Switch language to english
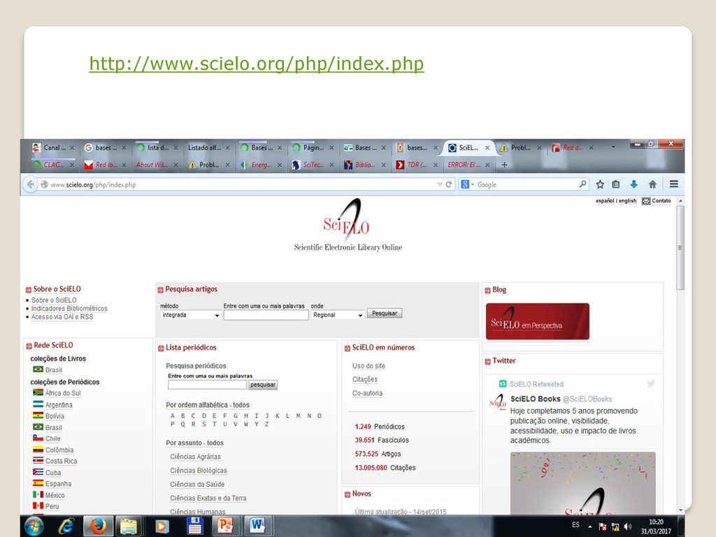The height and width of the screenshot is (537, 716). pos(627,201)
